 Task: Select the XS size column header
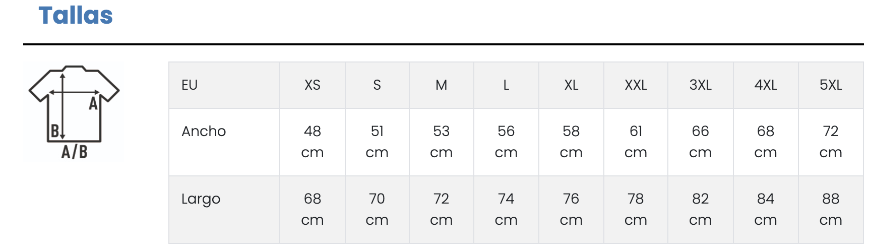click(x=312, y=85)
